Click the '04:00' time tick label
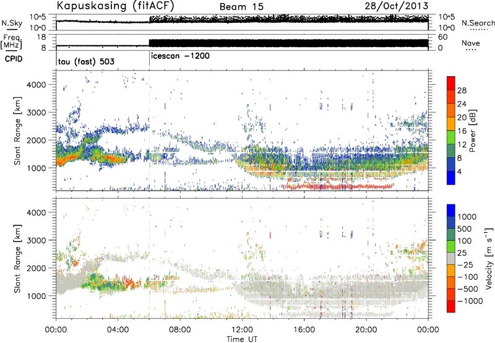This screenshot has width=495, height=343. [x=118, y=330]
